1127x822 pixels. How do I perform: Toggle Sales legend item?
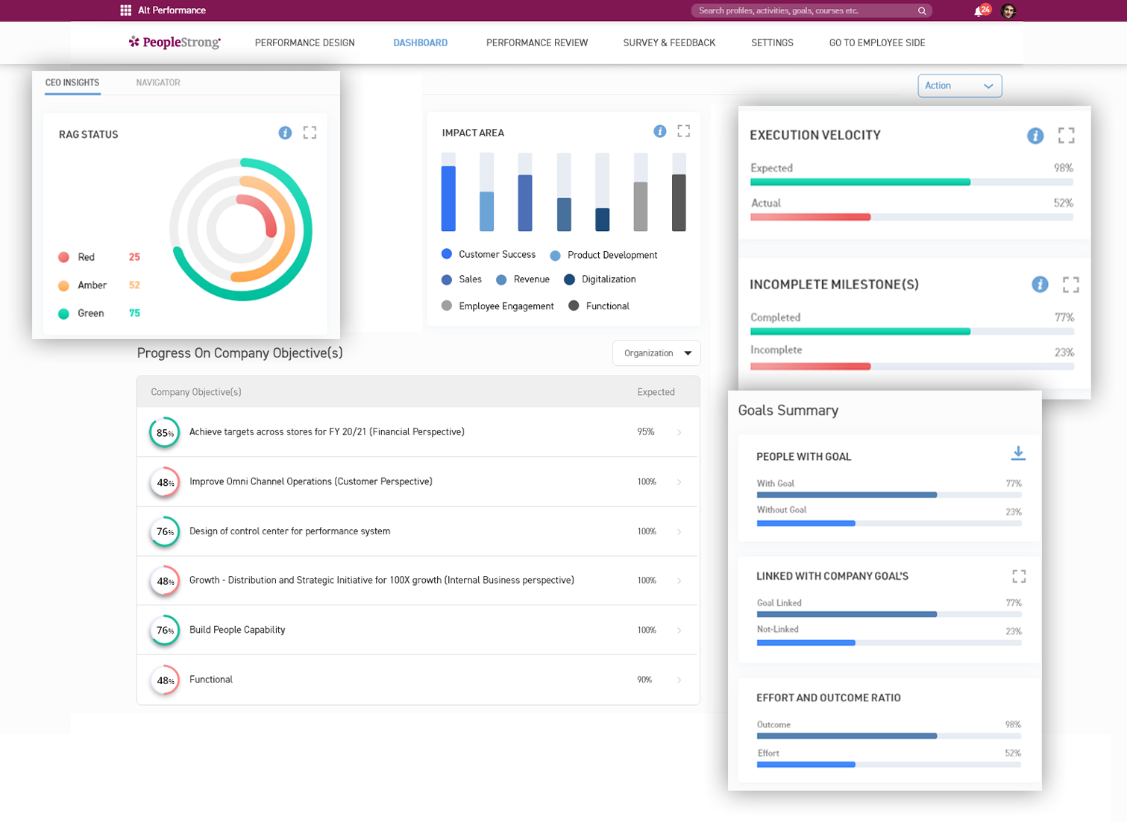pyautogui.click(x=462, y=279)
